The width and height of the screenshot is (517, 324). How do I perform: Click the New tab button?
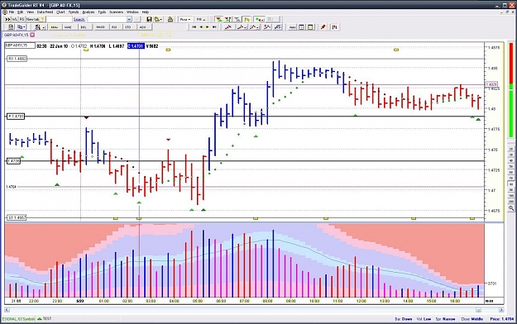pos(36,20)
